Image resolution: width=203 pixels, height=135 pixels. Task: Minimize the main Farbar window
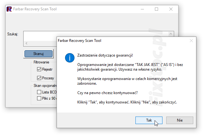point(142,9)
